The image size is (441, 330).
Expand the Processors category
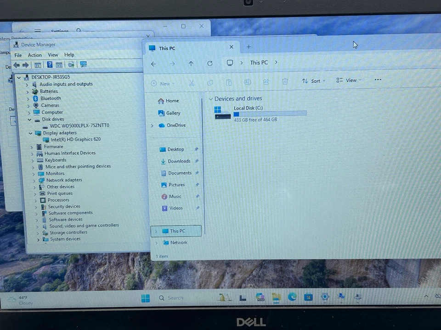tap(35, 201)
